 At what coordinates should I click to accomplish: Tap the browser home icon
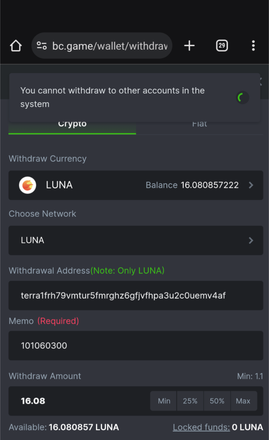16,46
